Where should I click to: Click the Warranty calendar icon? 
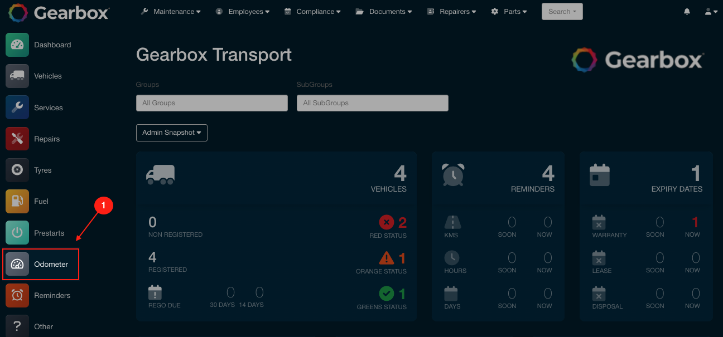coord(599,222)
